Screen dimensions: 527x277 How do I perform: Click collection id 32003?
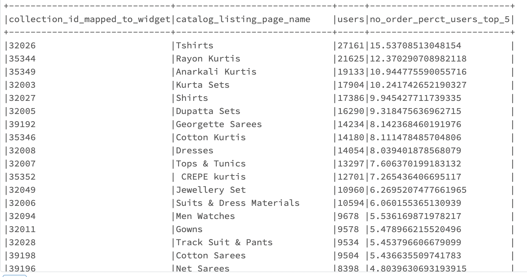pyautogui.click(x=22, y=85)
